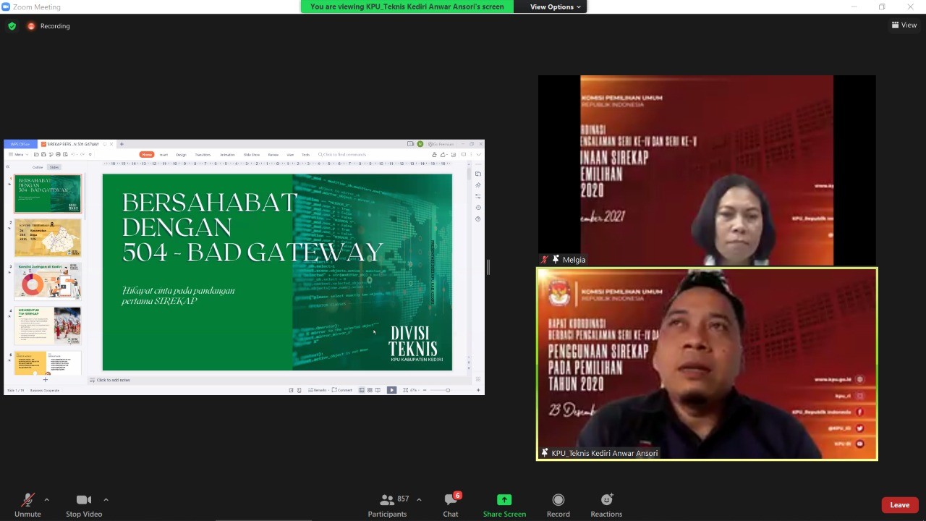The width and height of the screenshot is (926, 521).
Task: Open the Participants panel
Action: pos(387,505)
